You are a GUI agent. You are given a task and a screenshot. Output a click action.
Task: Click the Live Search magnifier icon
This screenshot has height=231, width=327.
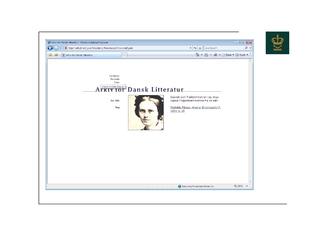tap(246, 48)
